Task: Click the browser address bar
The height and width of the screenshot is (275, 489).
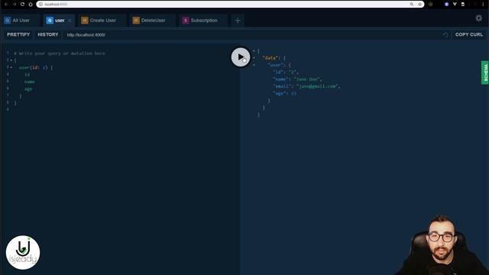Action: coord(230,4)
